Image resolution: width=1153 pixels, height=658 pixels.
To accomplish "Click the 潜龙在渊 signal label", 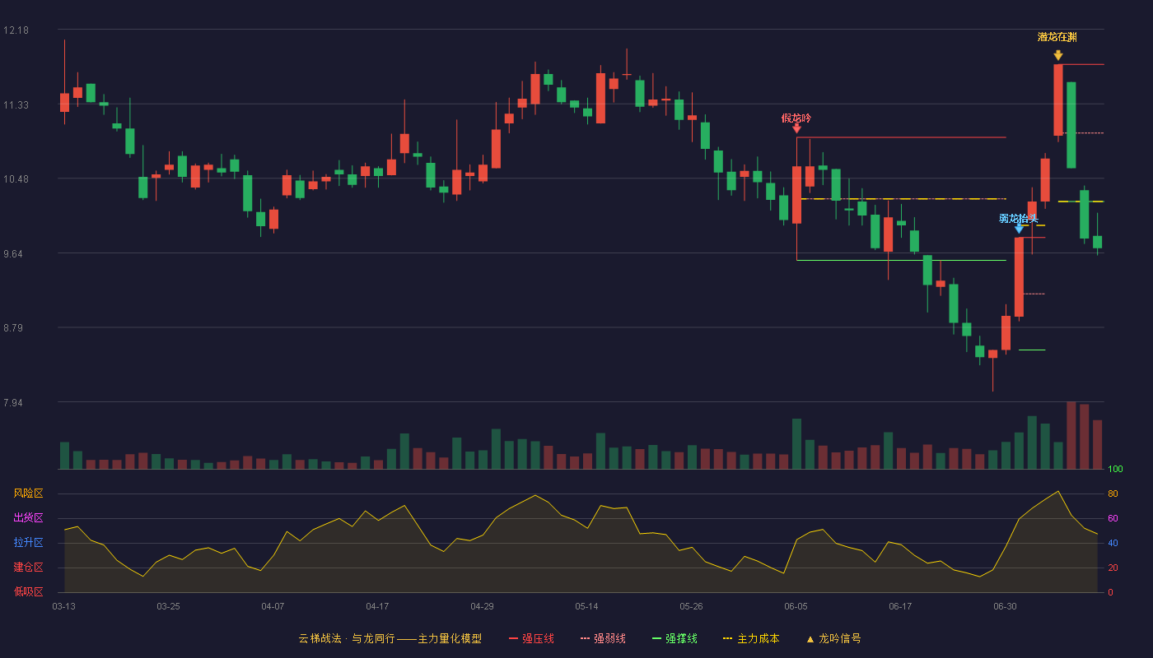I will click(1057, 37).
